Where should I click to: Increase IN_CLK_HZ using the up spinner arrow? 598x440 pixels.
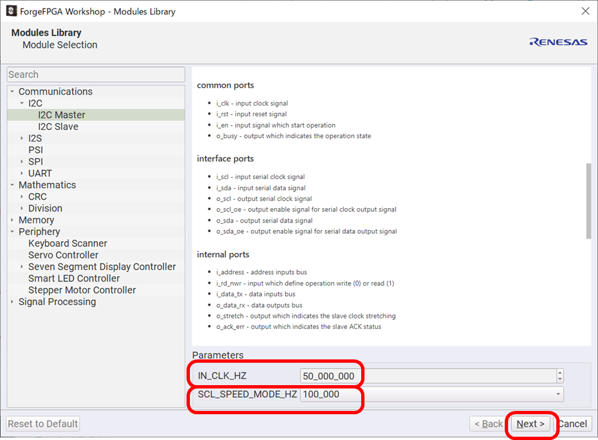560,373
